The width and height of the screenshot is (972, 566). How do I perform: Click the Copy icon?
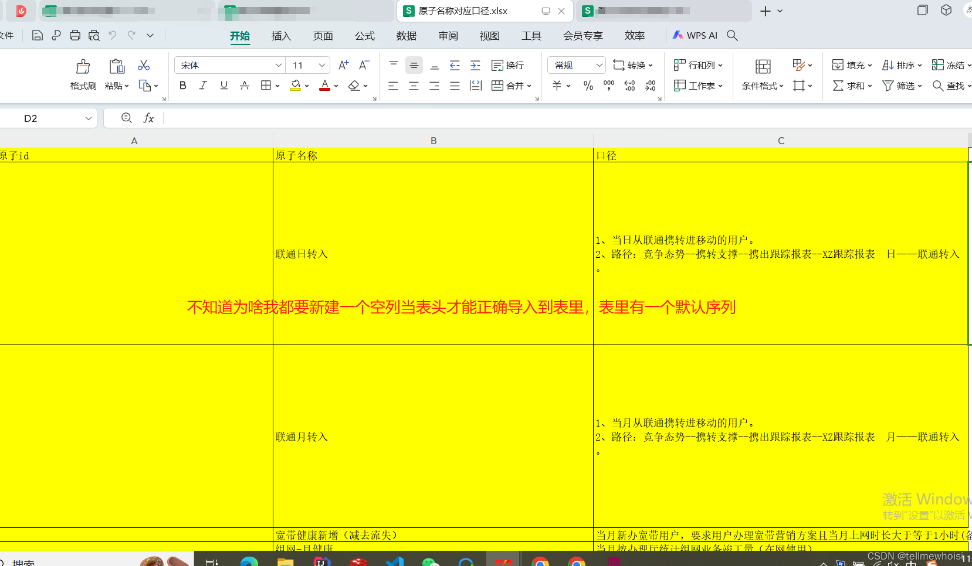(145, 86)
